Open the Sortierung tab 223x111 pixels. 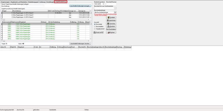pos(42,2)
